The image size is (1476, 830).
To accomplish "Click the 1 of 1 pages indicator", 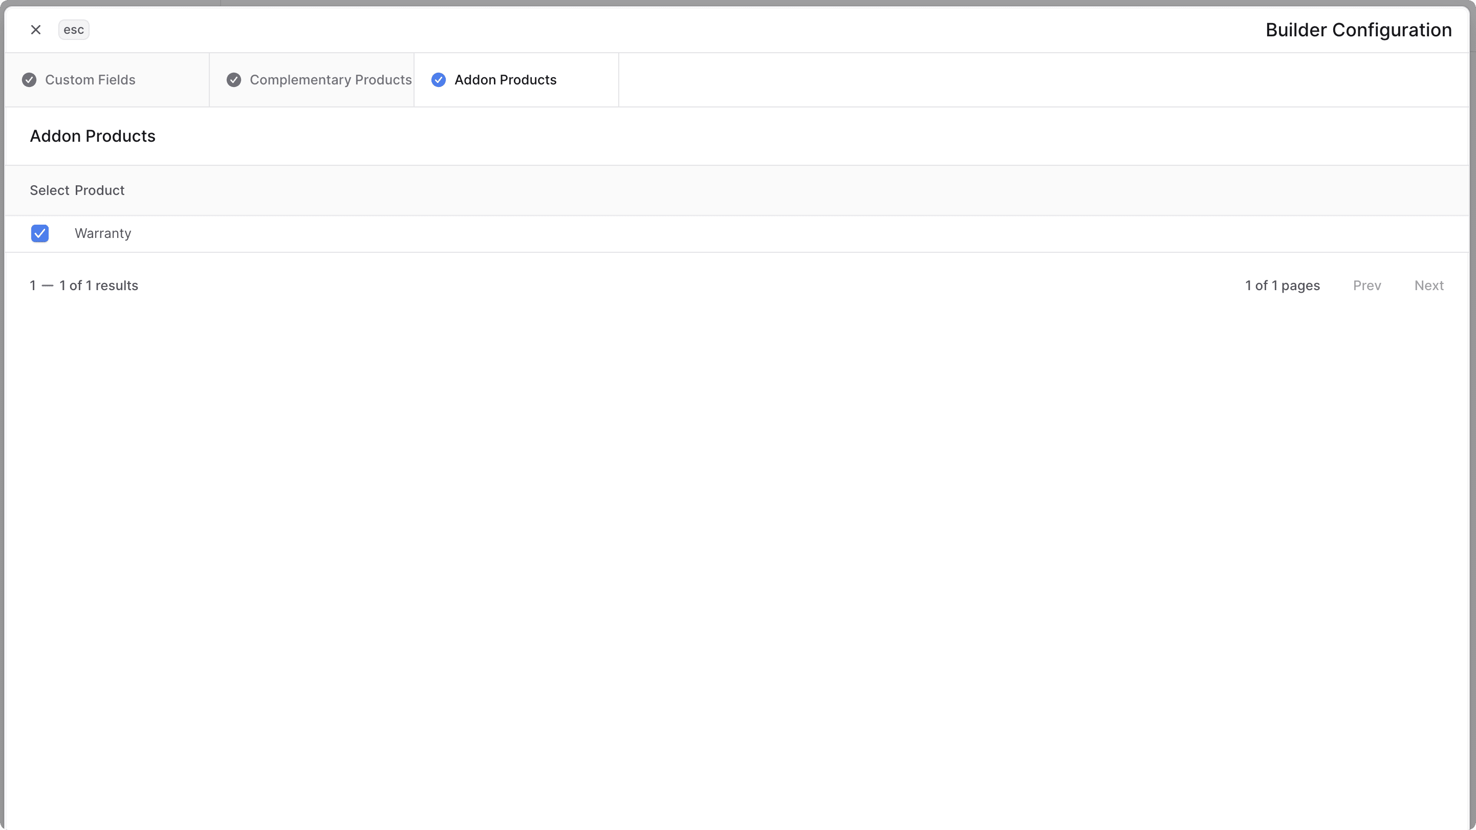I will point(1283,285).
